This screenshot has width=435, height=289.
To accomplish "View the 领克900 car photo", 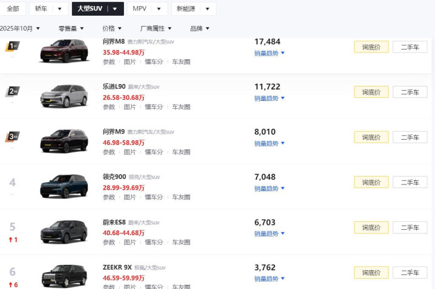I will (64, 186).
